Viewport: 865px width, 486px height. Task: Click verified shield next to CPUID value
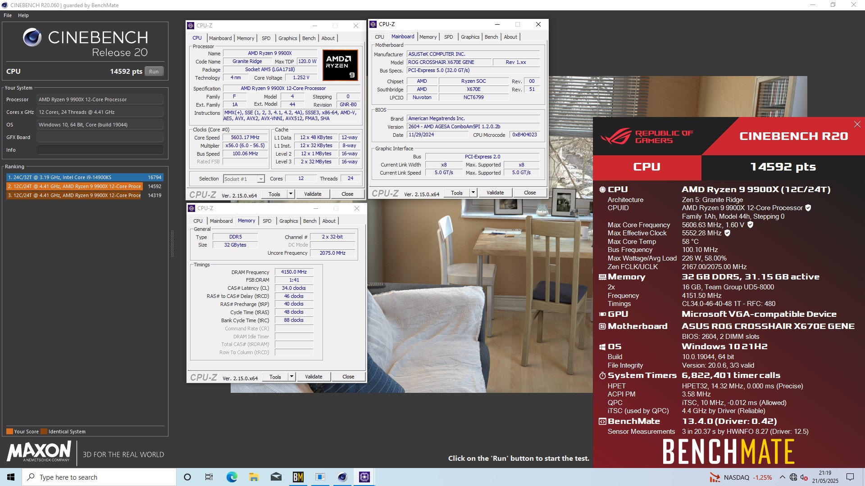pyautogui.click(x=808, y=208)
